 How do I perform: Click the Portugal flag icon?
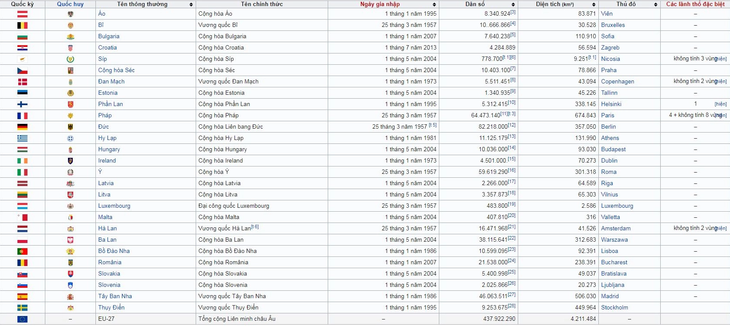pos(22,251)
